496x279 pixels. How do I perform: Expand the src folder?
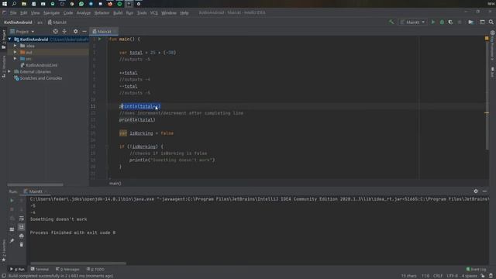(x=15, y=59)
